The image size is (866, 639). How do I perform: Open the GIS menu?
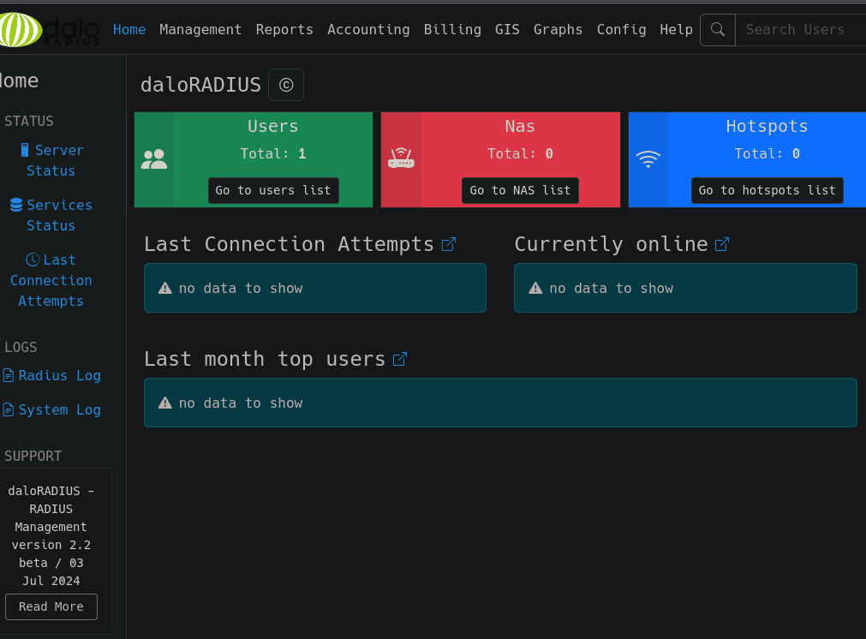pos(507,29)
